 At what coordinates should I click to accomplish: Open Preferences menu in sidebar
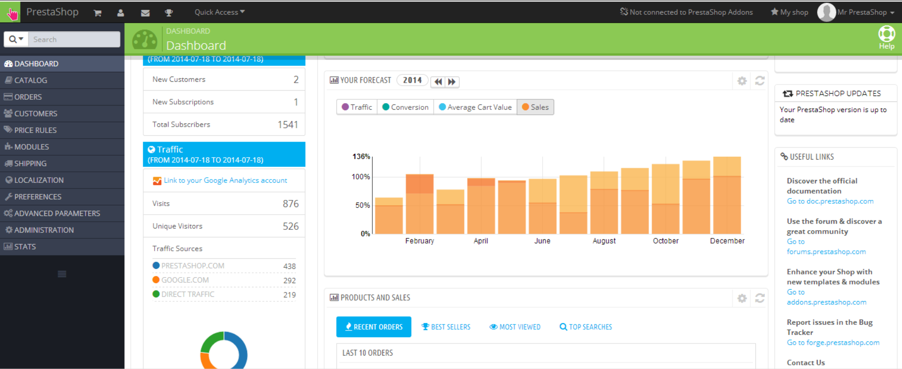pos(62,197)
